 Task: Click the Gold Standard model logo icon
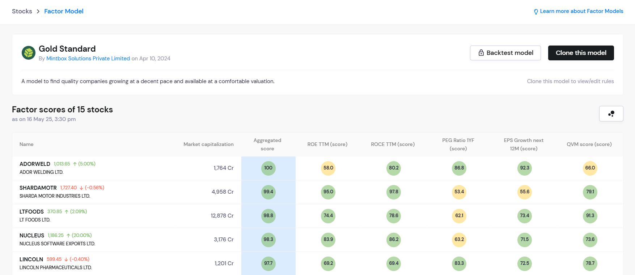[x=28, y=53]
